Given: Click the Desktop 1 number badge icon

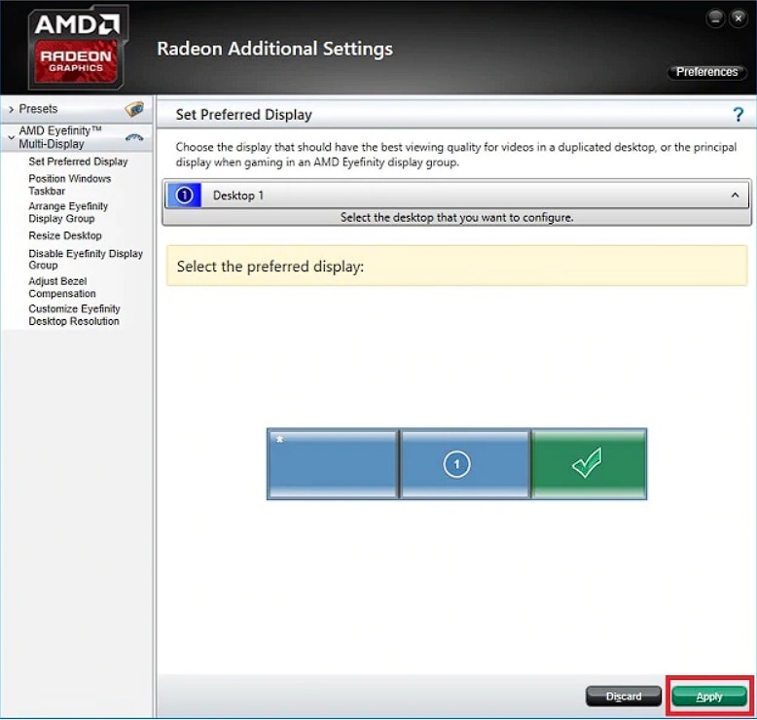Looking at the screenshot, I should [184, 196].
